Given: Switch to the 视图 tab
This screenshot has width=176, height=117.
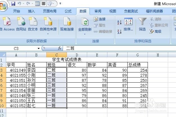Looking at the screenshot, I should (112, 11).
